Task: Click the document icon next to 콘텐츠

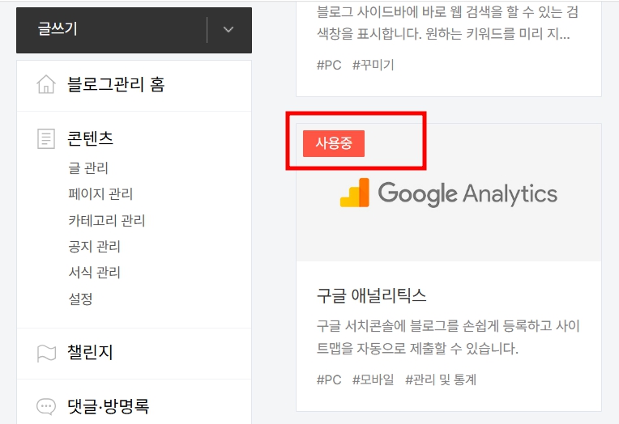Action: point(46,139)
